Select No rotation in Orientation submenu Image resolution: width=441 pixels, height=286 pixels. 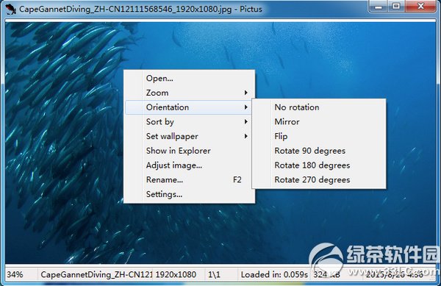click(319, 107)
